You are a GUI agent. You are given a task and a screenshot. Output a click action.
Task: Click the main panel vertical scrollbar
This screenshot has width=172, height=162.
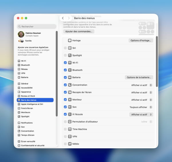157,62
